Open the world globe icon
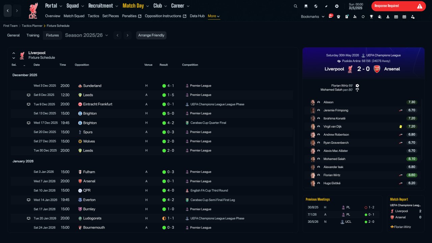This screenshot has width=432, height=243. click(x=316, y=6)
